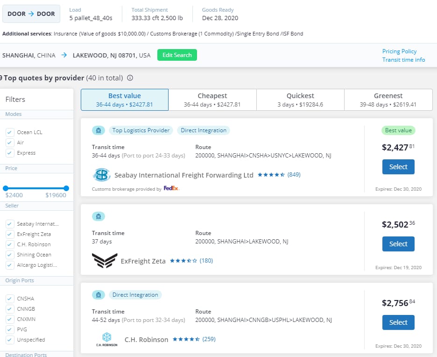Click the Origin Ports filter section header

[x=36, y=280]
